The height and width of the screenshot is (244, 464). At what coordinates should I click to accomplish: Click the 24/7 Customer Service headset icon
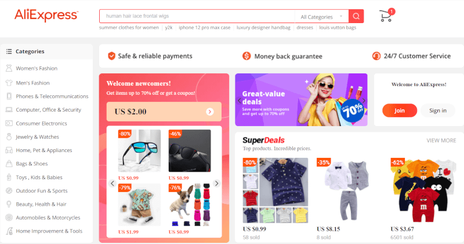pyautogui.click(x=376, y=56)
